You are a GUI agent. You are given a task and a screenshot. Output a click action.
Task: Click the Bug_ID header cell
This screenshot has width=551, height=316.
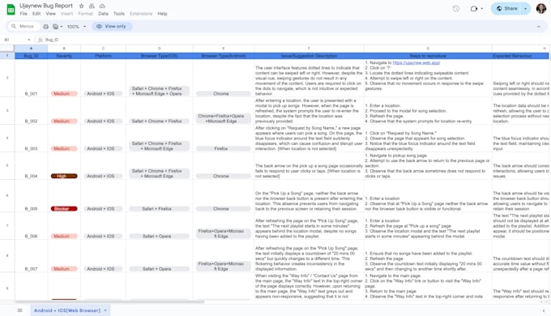pyautogui.click(x=31, y=56)
